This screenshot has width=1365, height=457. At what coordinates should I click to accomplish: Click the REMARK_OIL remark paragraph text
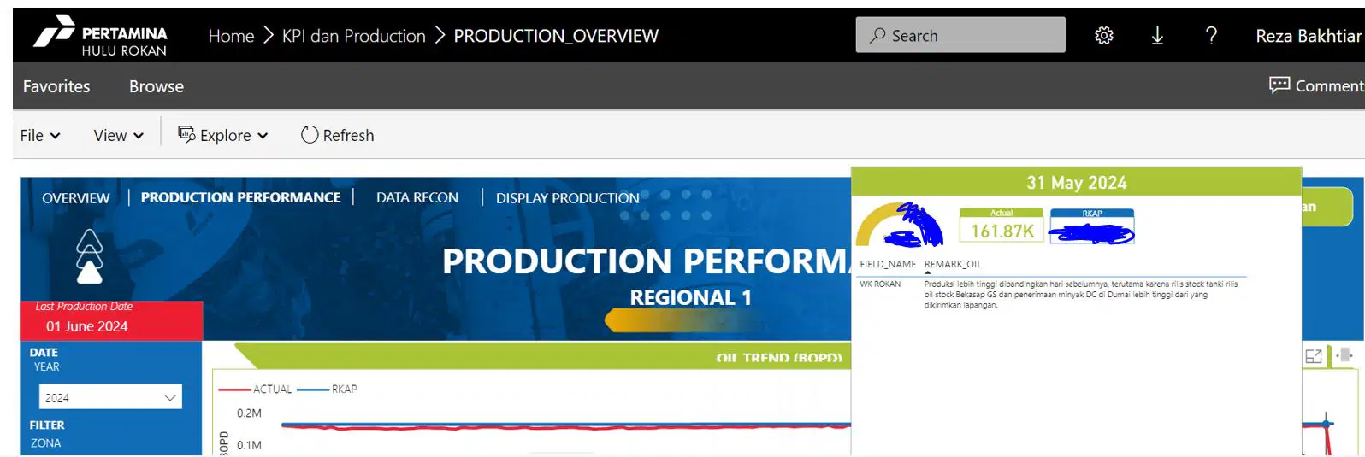click(1081, 294)
